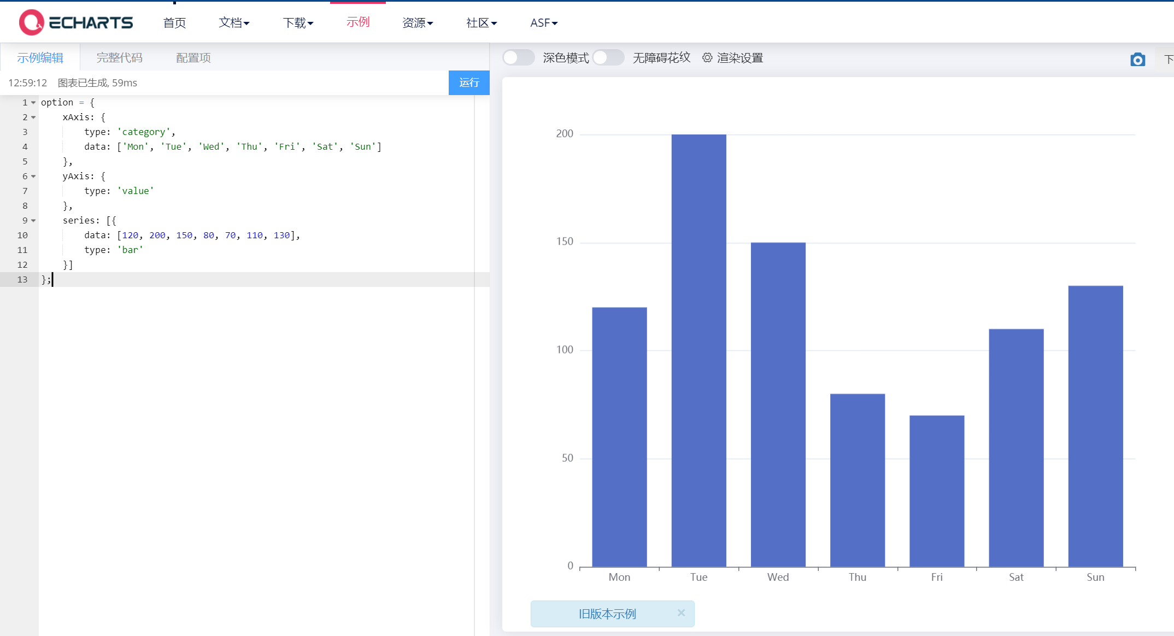Enable the dark mode toggle
Screen dimensions: 1174x636
tap(518, 57)
